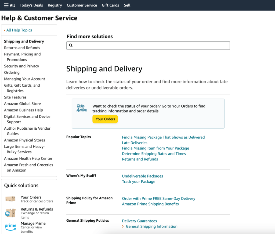Select Amazon Fresh and Groceries topic
Image resolution: width=275 pixels, height=234 pixels.
[28, 168]
